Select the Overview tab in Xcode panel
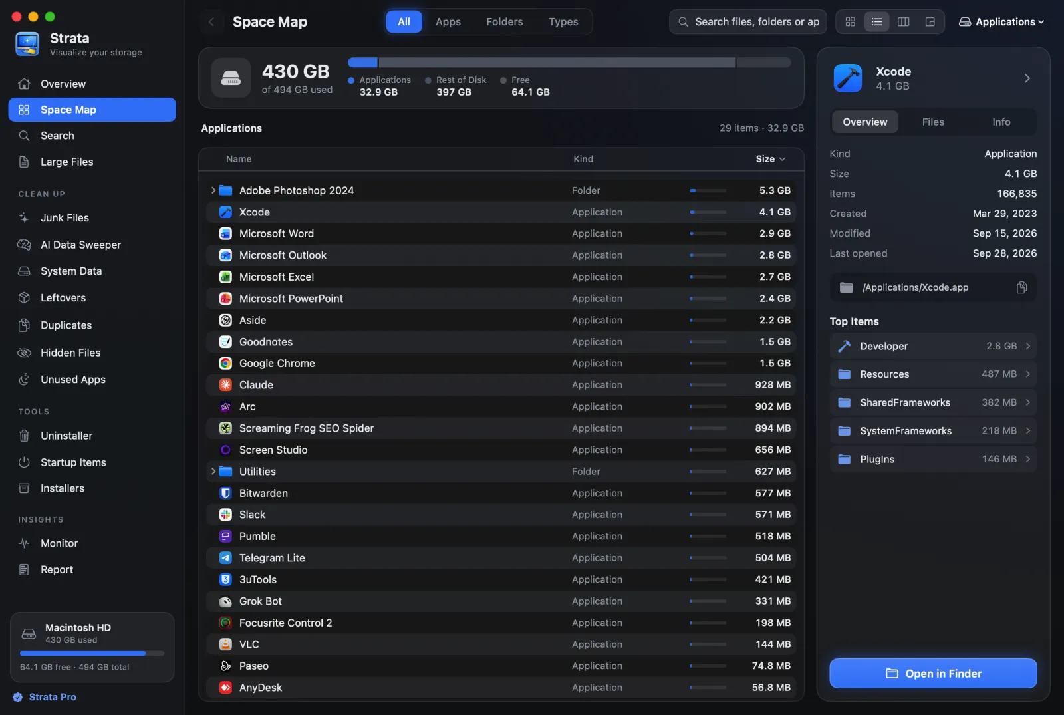The image size is (1064, 715). click(865, 122)
